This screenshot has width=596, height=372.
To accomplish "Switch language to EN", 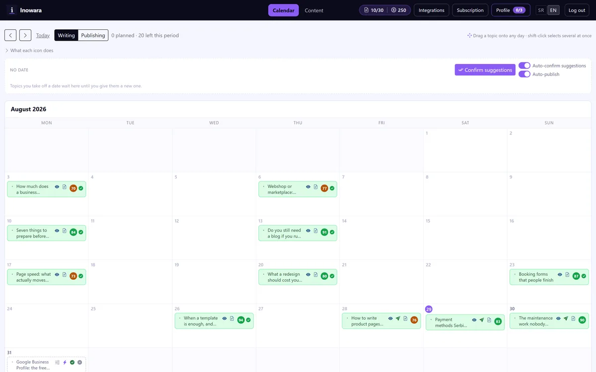I will point(553,10).
